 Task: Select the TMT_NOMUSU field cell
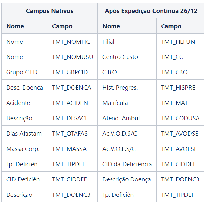pos(72,57)
